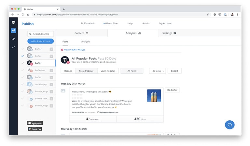Screen dimensions: 250x146
Task: Sort posts by Most Popular
Action: coord(86,71)
